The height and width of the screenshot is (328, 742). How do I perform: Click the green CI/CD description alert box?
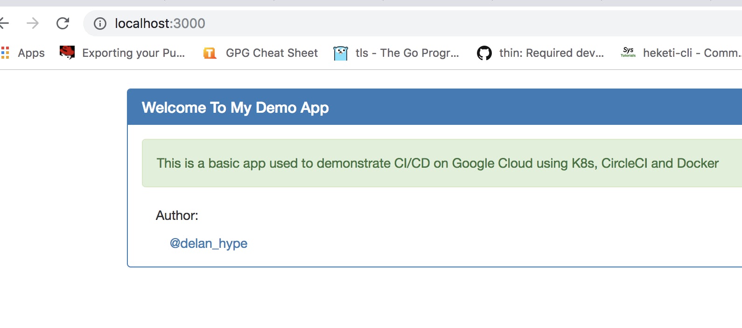click(x=437, y=163)
